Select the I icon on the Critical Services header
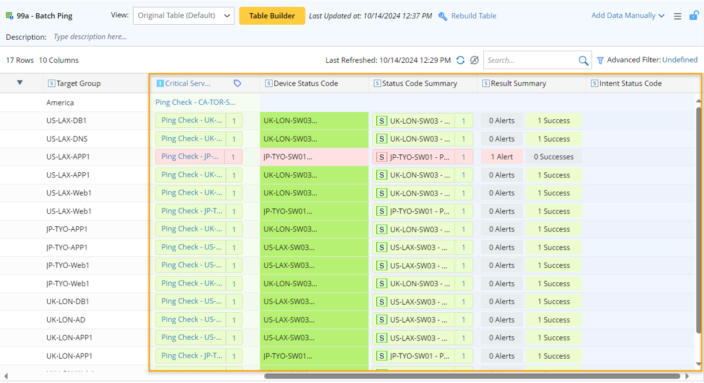 click(160, 83)
